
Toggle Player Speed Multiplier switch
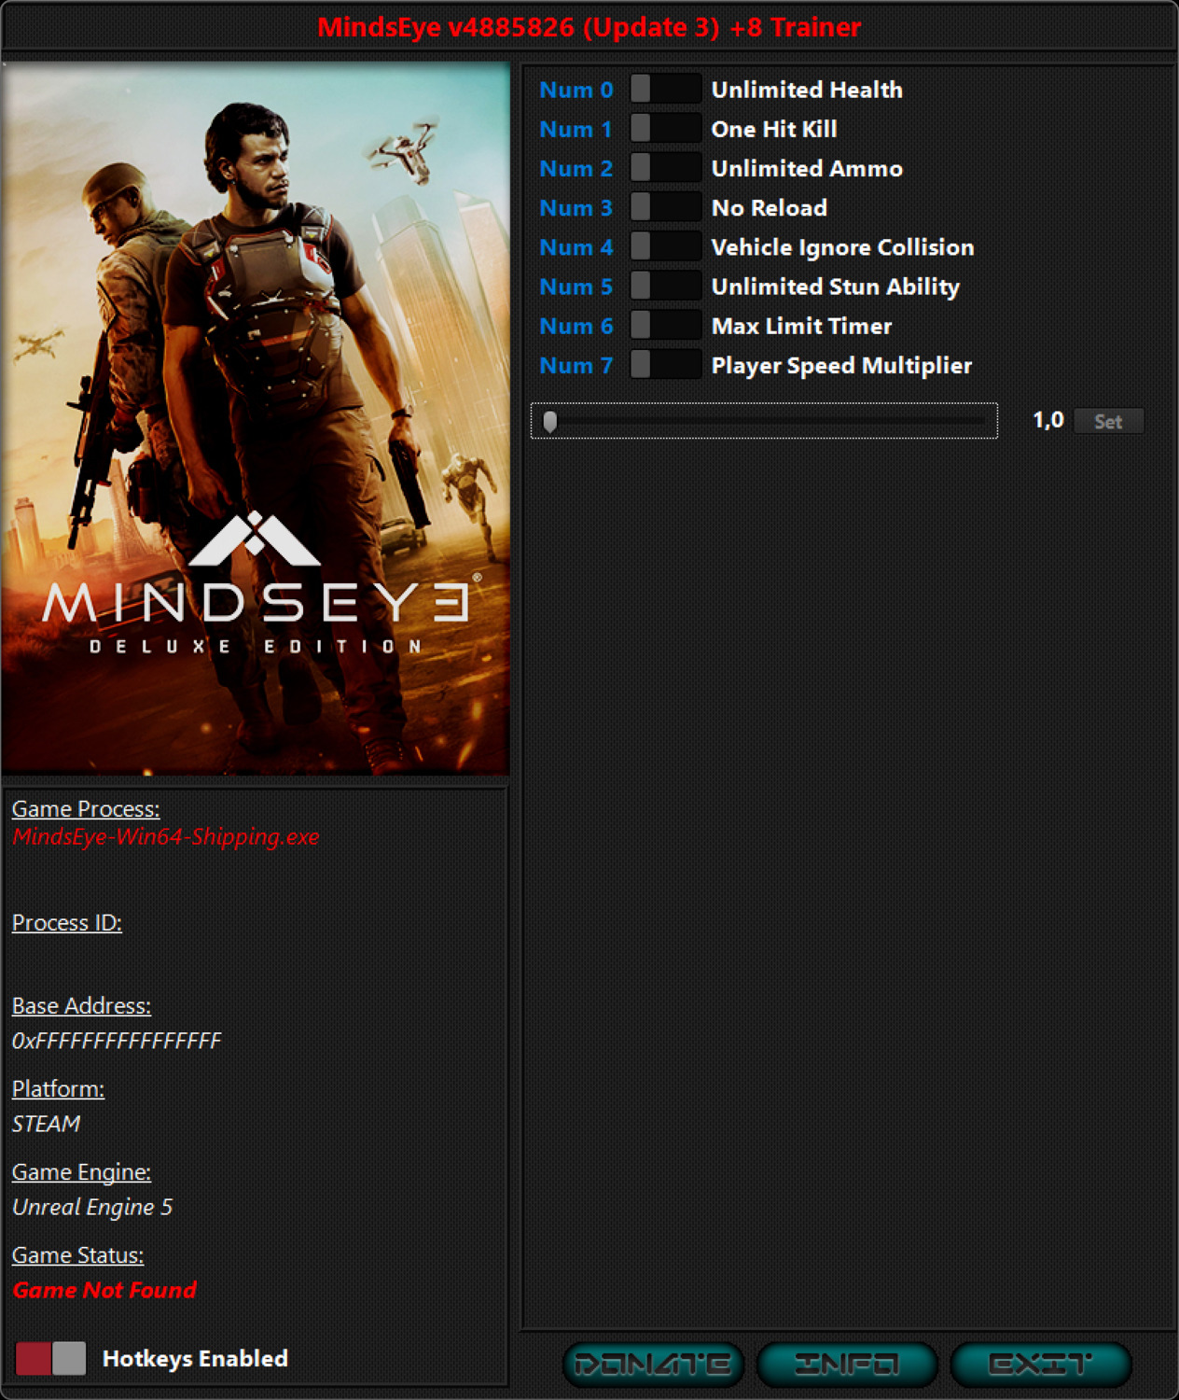point(665,365)
